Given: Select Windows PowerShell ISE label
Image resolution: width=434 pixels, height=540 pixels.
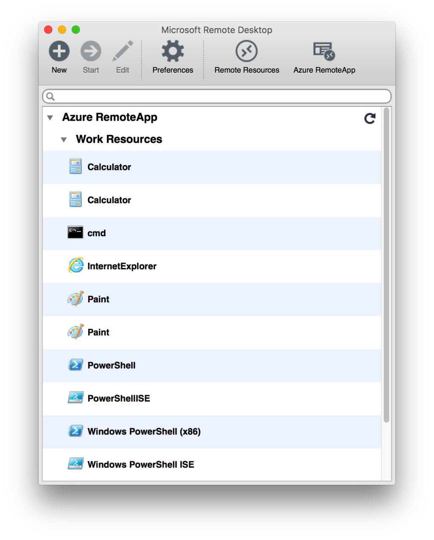Looking at the screenshot, I should click(141, 464).
